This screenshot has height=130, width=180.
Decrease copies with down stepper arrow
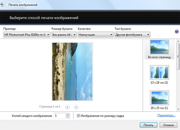68,117
